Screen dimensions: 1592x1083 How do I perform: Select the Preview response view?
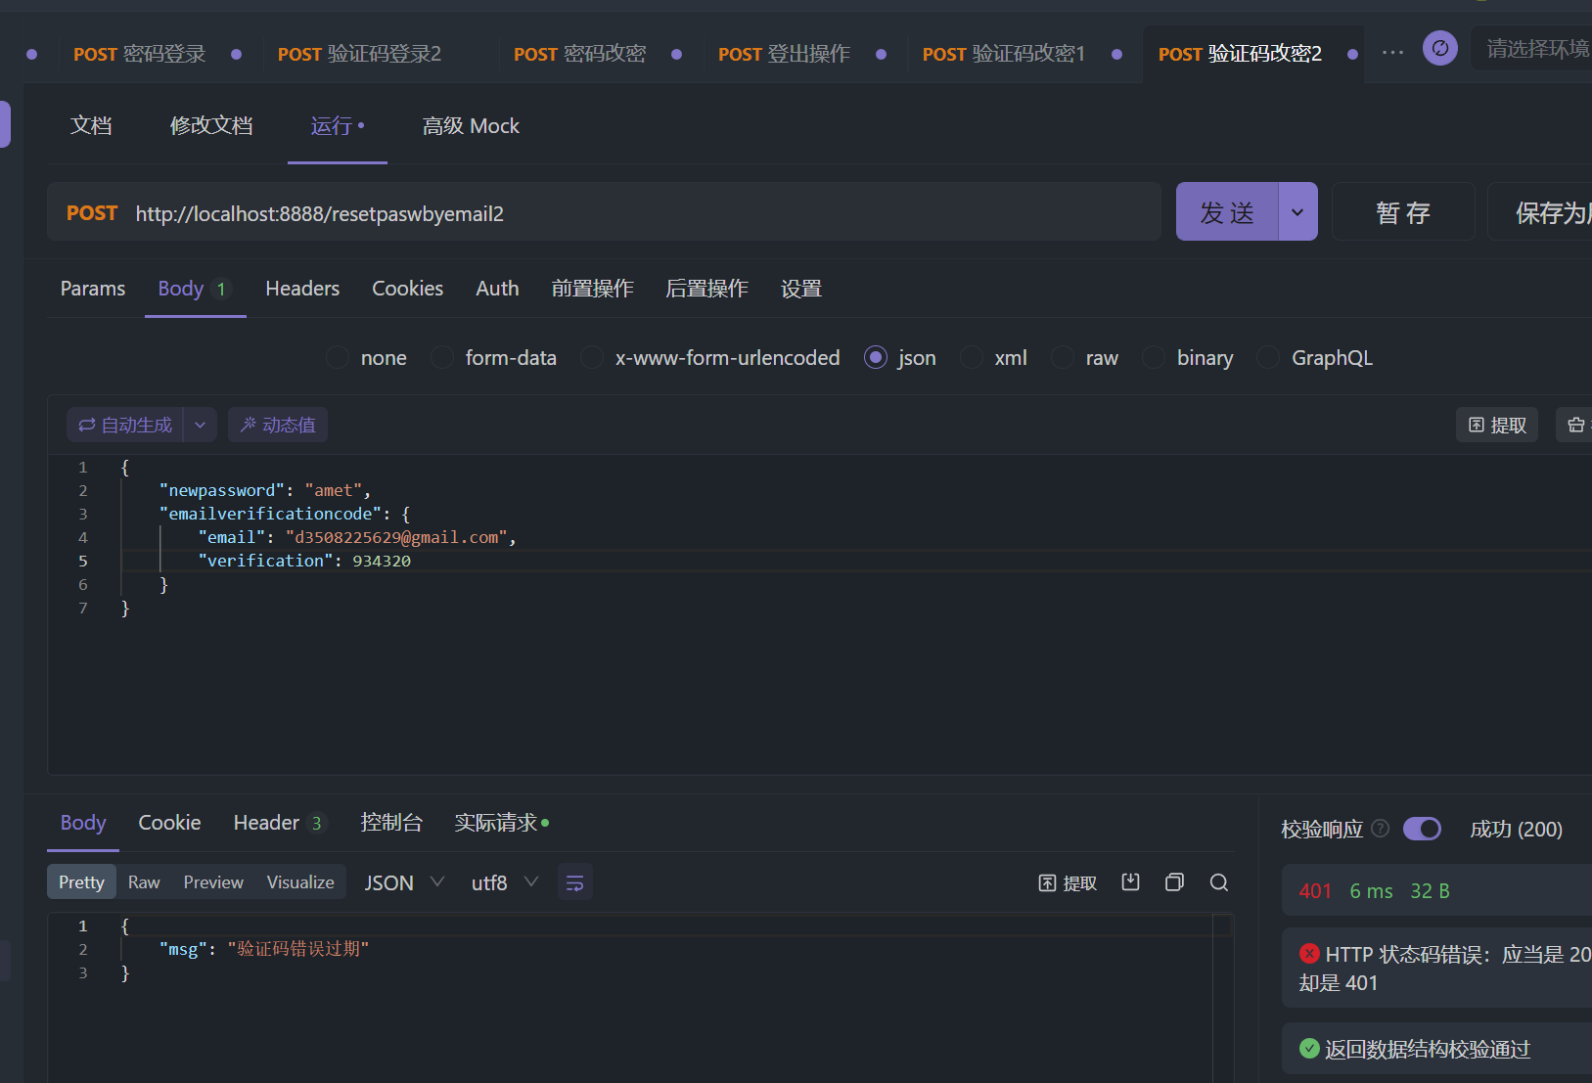point(213,882)
